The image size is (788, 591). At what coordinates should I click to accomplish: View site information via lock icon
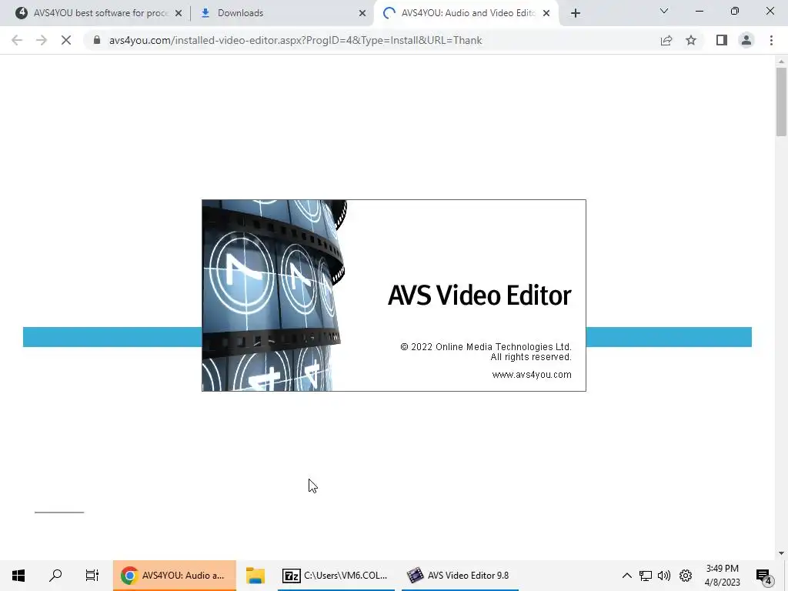point(97,40)
